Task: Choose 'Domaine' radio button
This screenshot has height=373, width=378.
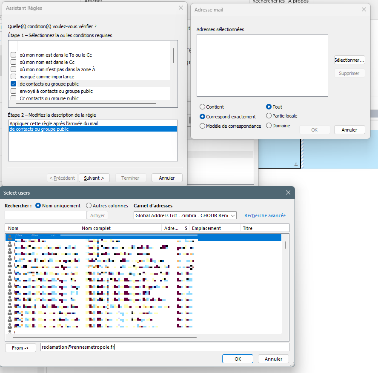Action: [269, 126]
